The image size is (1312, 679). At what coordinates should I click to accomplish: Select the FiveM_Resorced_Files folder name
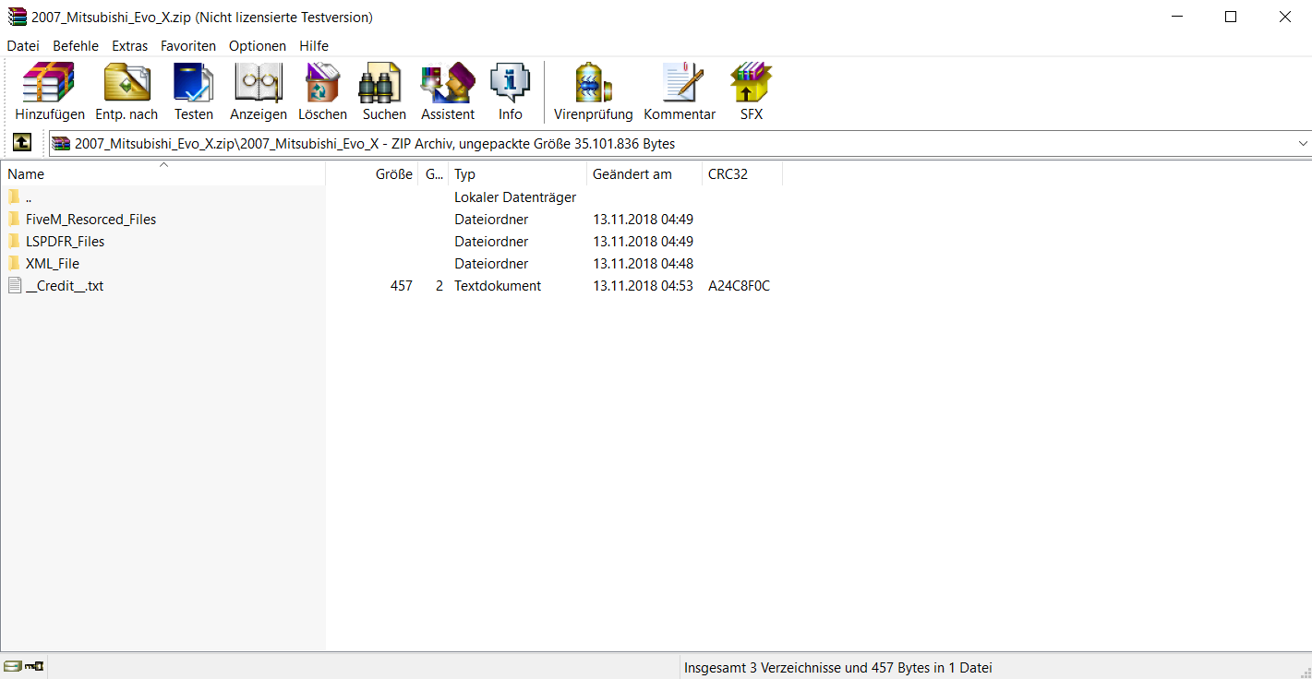coord(90,220)
